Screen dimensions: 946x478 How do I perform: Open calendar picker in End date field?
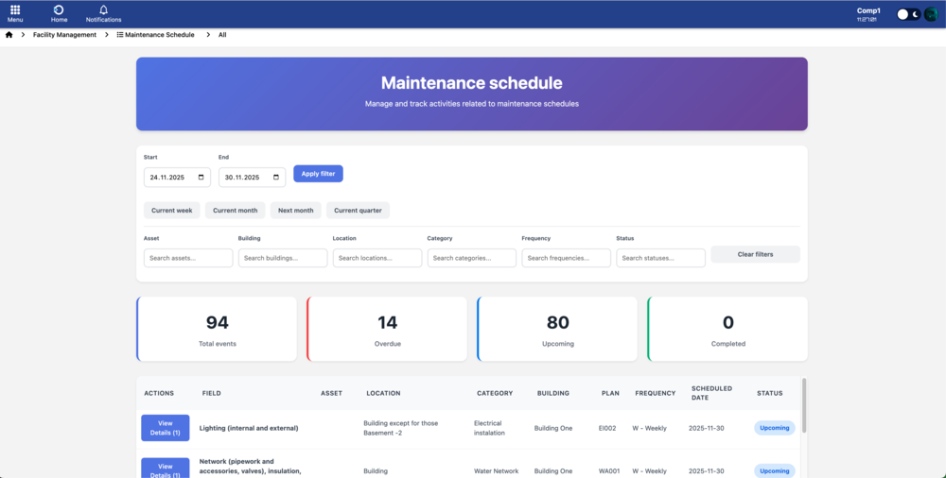276,178
